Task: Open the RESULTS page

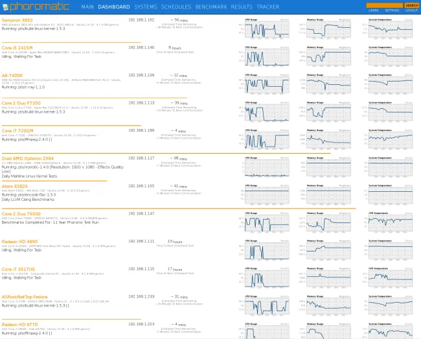Action: click(242, 7)
